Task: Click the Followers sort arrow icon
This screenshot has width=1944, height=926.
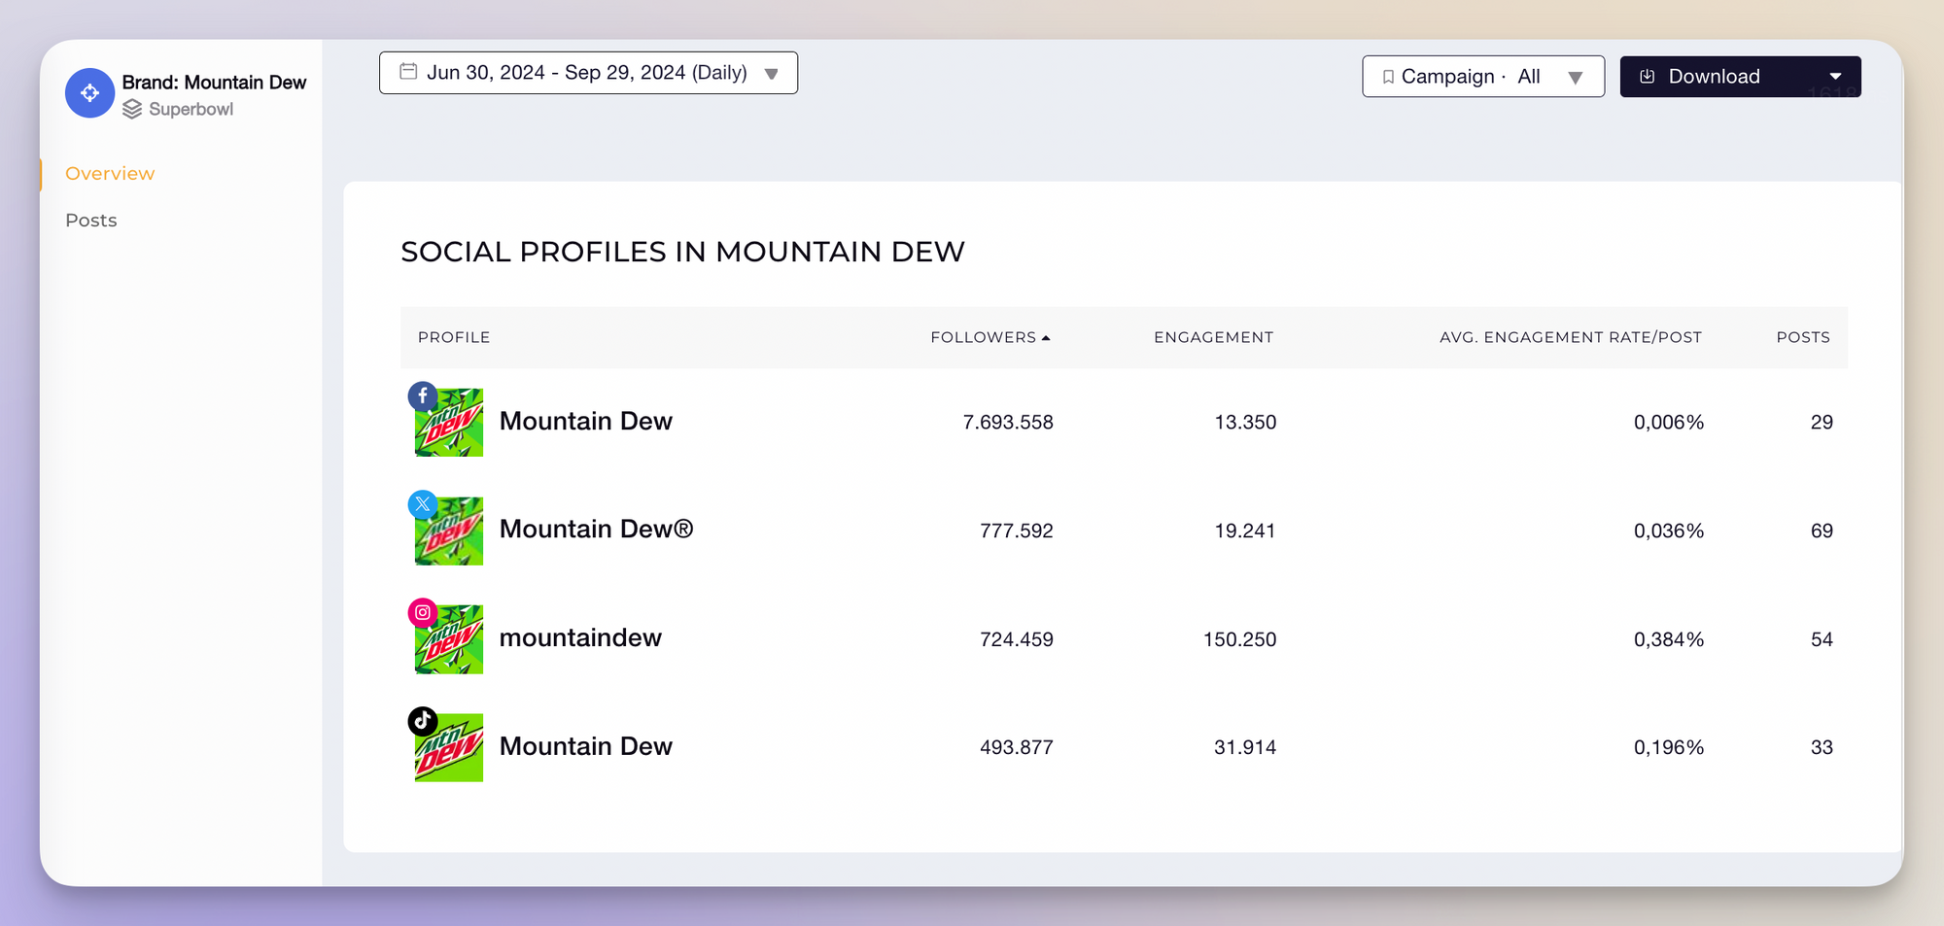Action: click(1046, 338)
